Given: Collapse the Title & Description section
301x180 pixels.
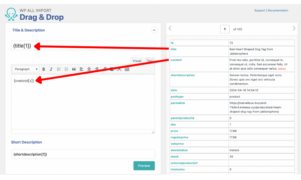Looking at the screenshot, I should click(154, 30).
